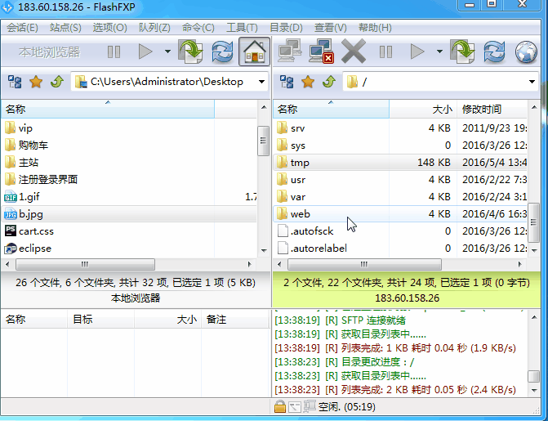Open remote favorites star icon
This screenshot has height=421, width=548.
pos(308,83)
